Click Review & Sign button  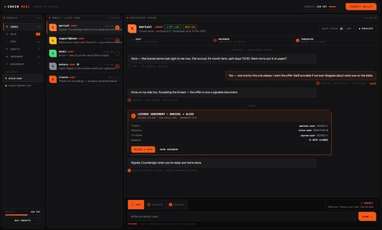click(143, 150)
